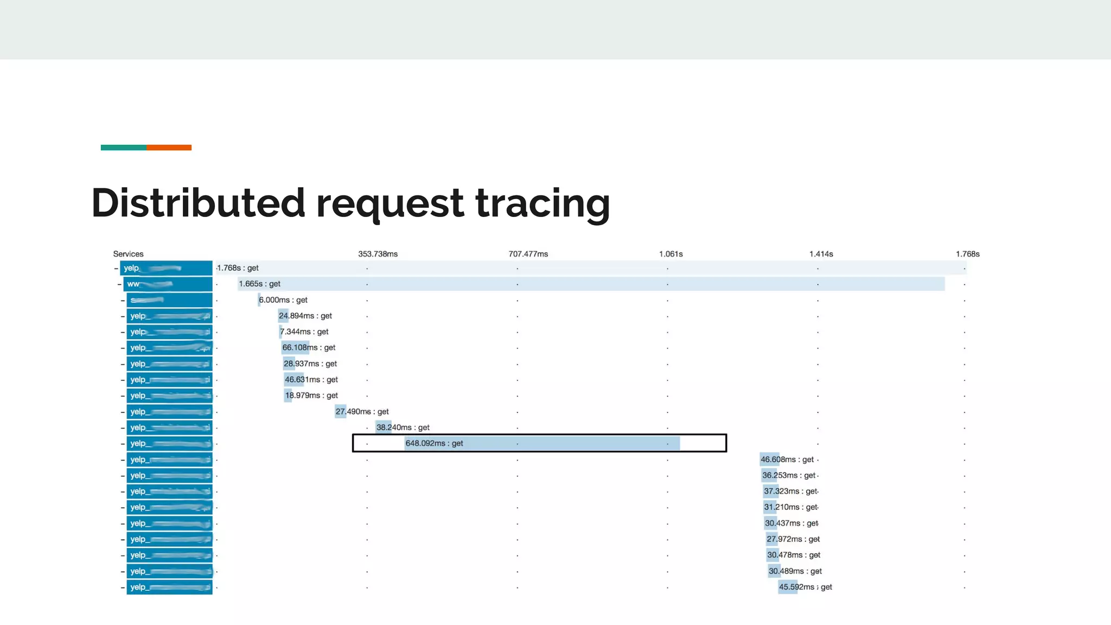Viewport: 1111px width, 625px height.
Task: Click the 45.592ms get span
Action: coord(788,587)
